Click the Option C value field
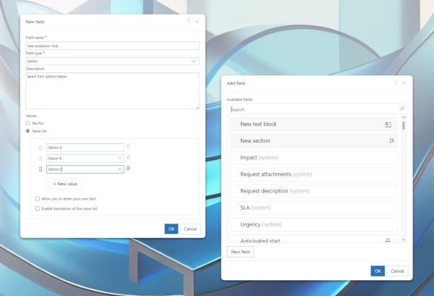This screenshot has height=296, width=434. 85,169
